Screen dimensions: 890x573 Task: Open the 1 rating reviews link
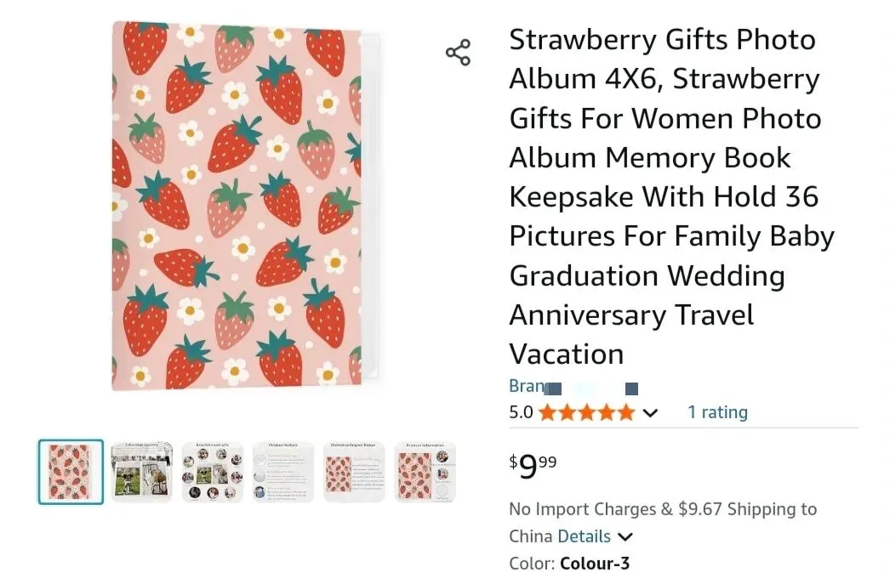point(717,412)
